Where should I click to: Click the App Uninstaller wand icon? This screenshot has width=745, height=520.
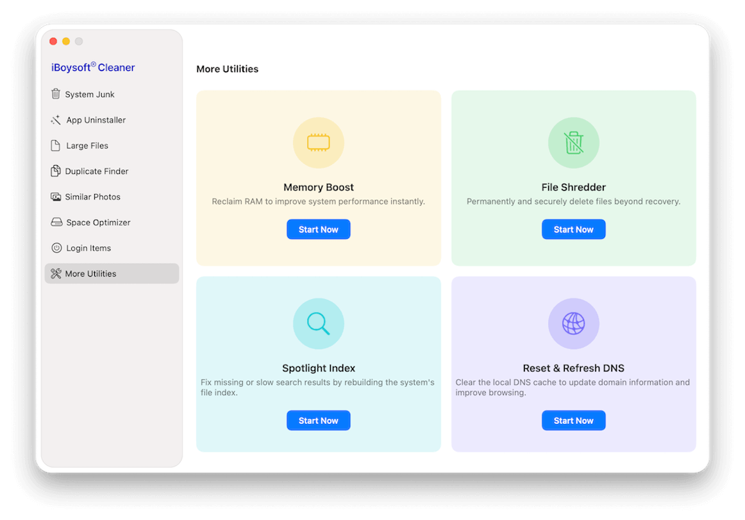(56, 120)
